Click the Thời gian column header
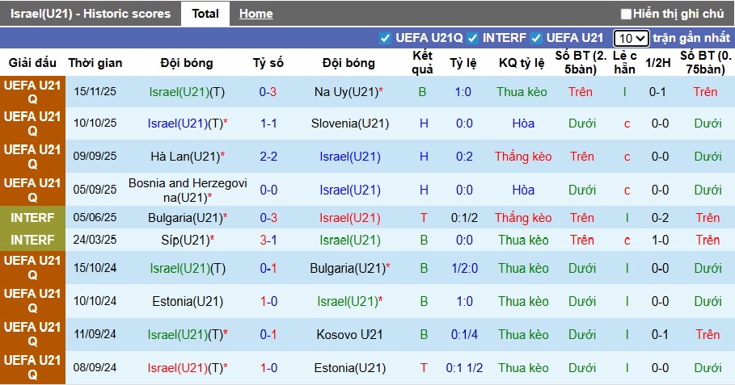Screen dimensions: 735x385 point(95,63)
